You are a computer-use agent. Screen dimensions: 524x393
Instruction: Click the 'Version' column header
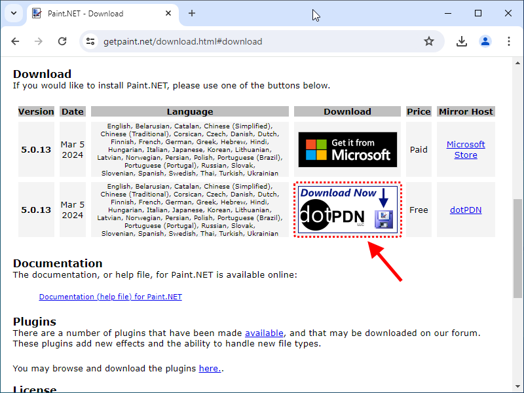click(x=36, y=111)
